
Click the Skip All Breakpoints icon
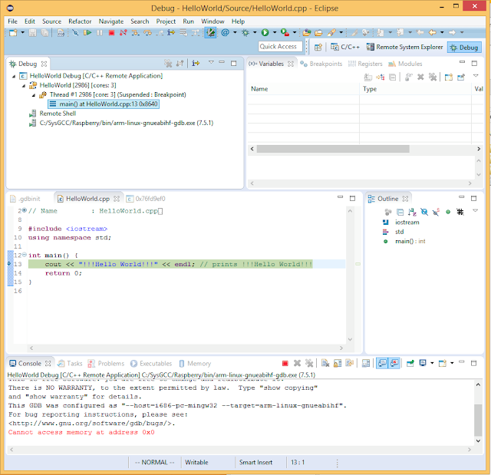pos(75,32)
